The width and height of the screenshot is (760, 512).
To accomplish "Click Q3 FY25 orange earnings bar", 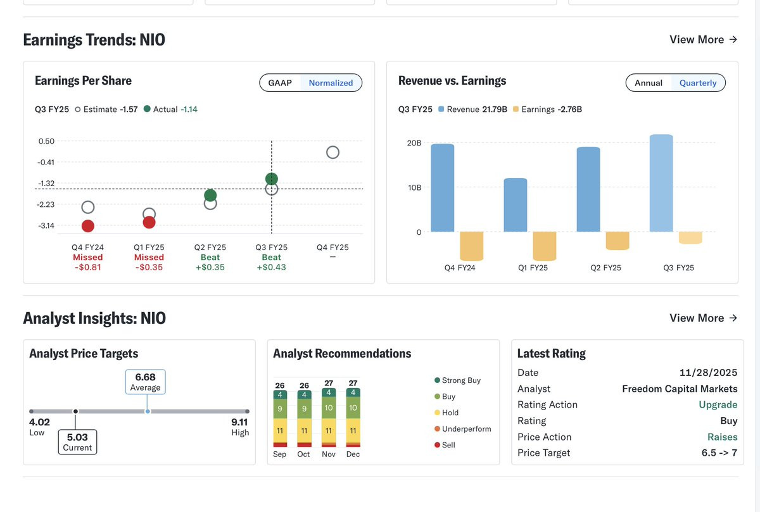I will coord(690,238).
